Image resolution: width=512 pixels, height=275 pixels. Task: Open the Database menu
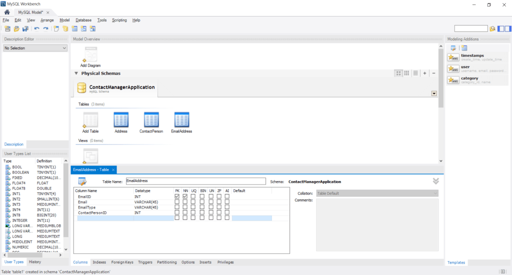tap(83, 20)
